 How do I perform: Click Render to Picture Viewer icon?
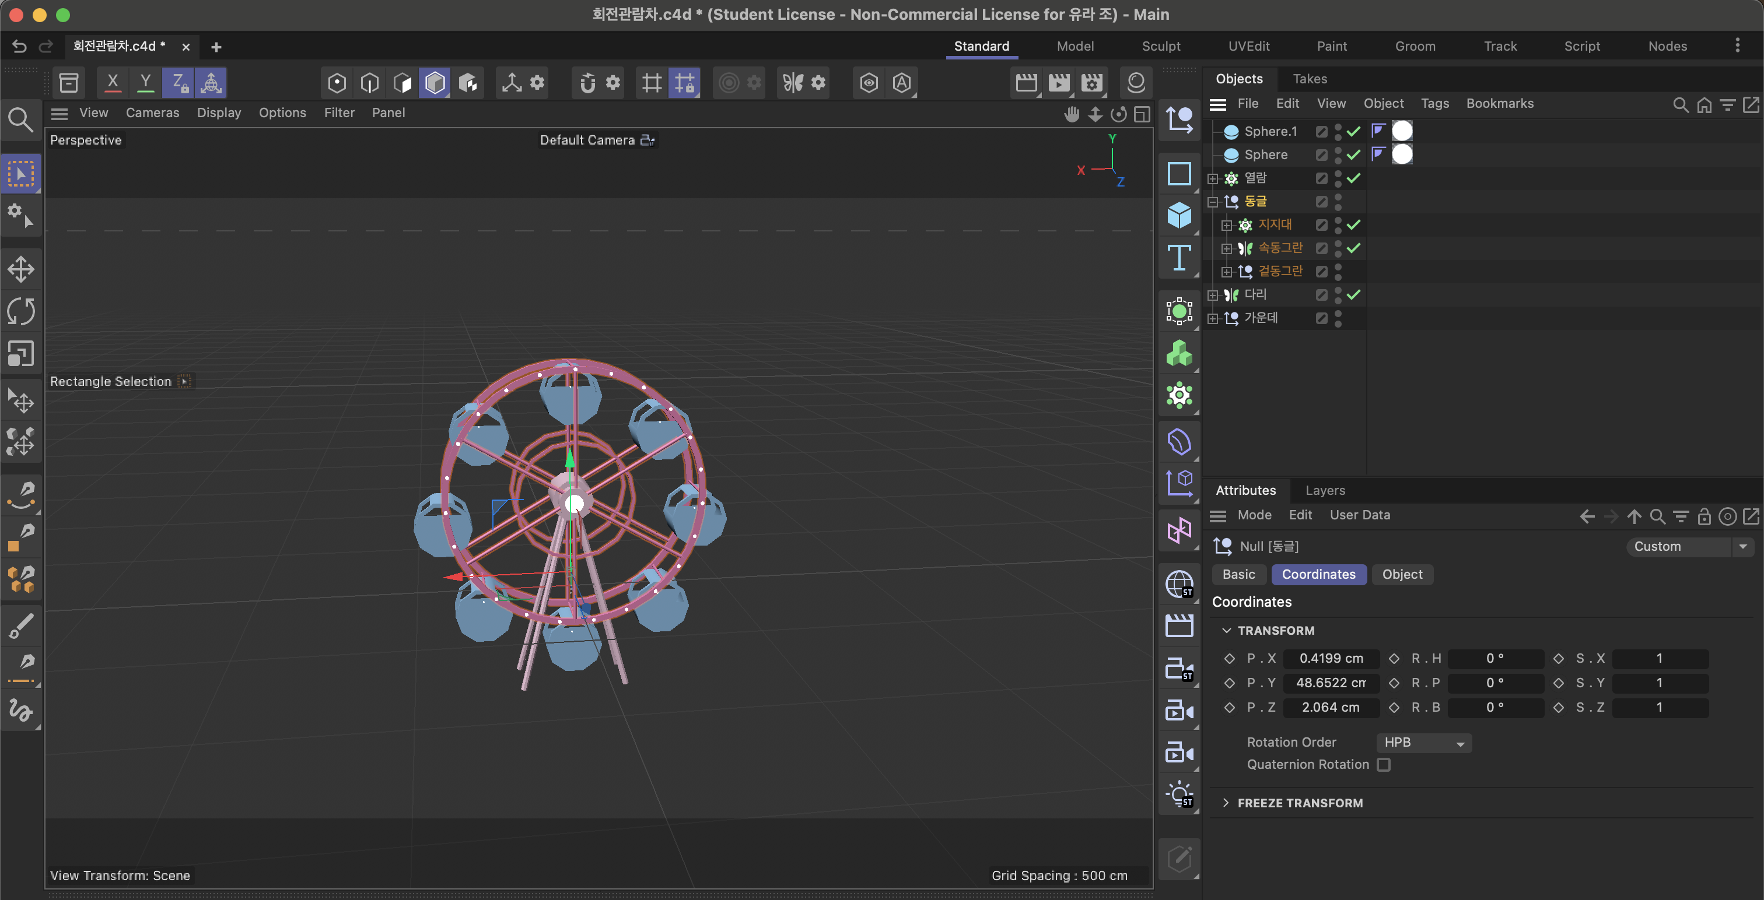[x=1059, y=83]
